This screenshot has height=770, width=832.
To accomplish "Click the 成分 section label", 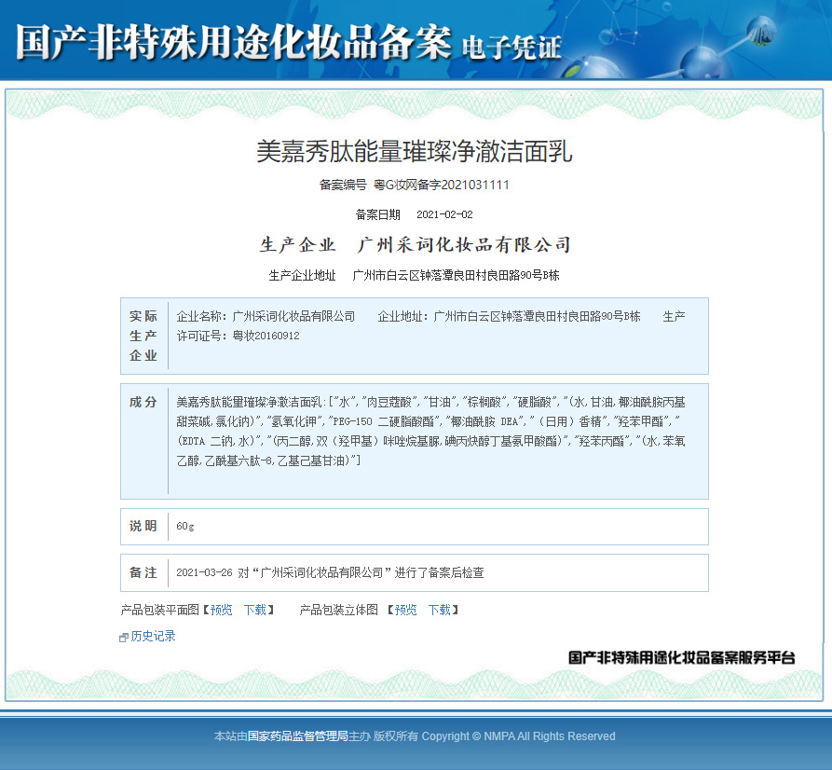I will (x=143, y=402).
